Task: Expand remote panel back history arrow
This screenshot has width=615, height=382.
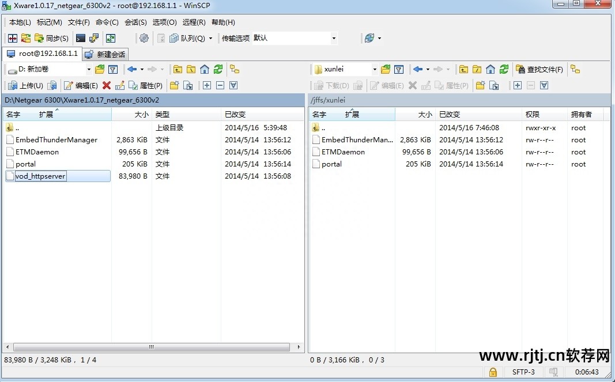Action: [428, 69]
